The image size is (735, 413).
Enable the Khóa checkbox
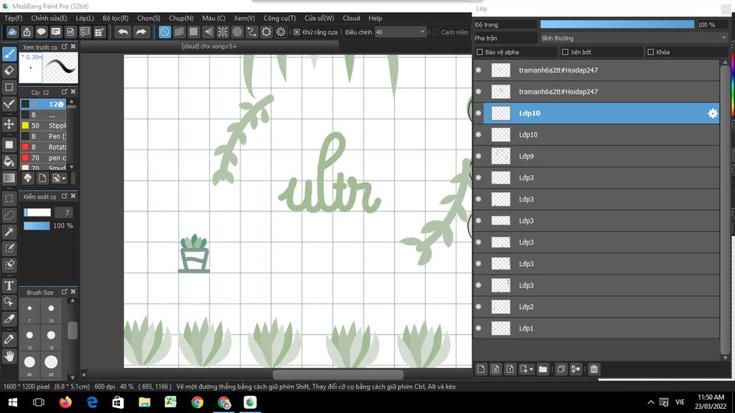[x=650, y=52]
